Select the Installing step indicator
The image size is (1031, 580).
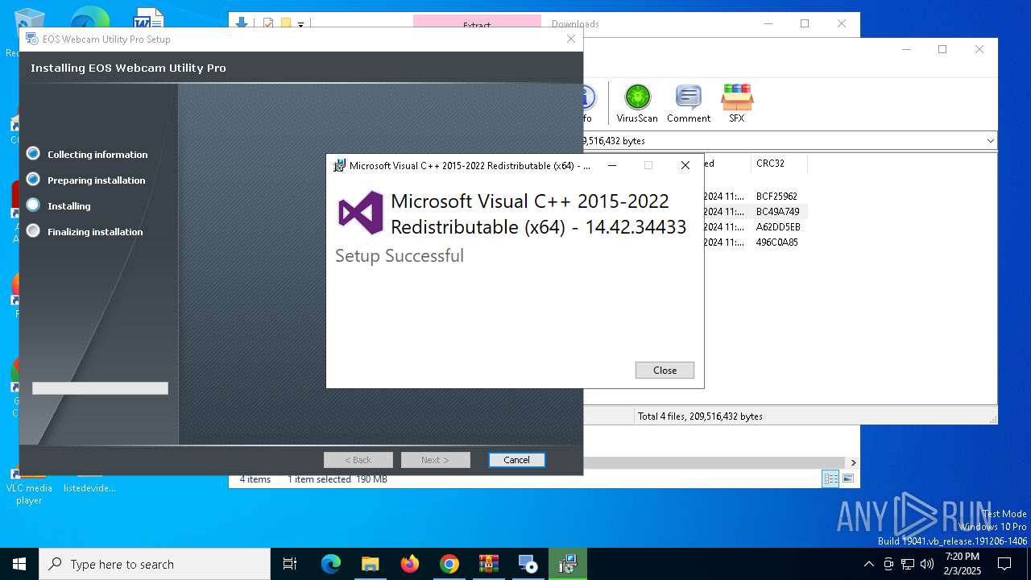(x=33, y=205)
